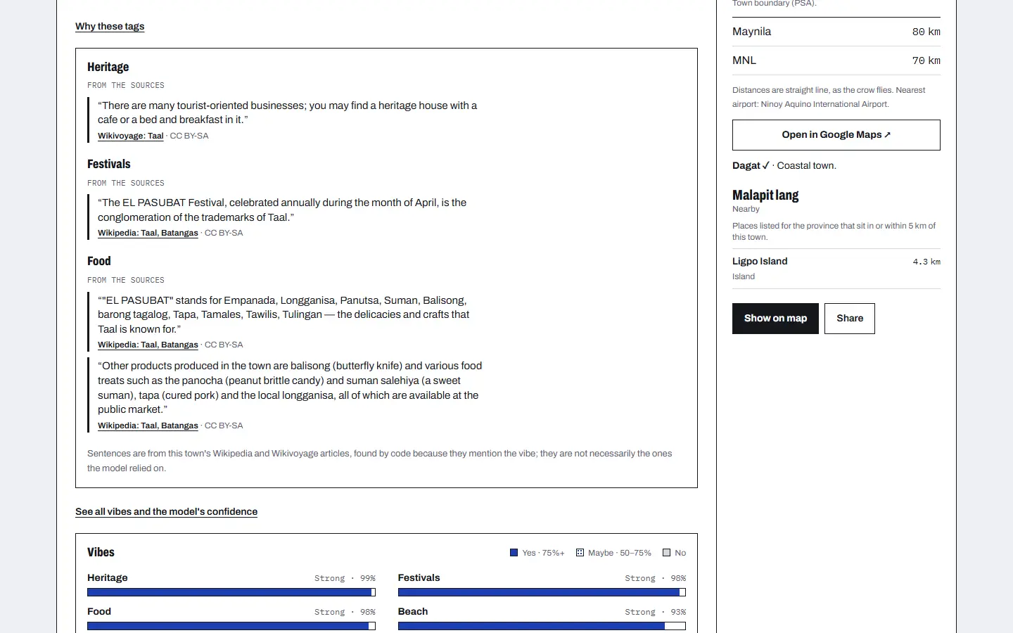Open Wikipedia source link under Festivals quote

(148, 234)
